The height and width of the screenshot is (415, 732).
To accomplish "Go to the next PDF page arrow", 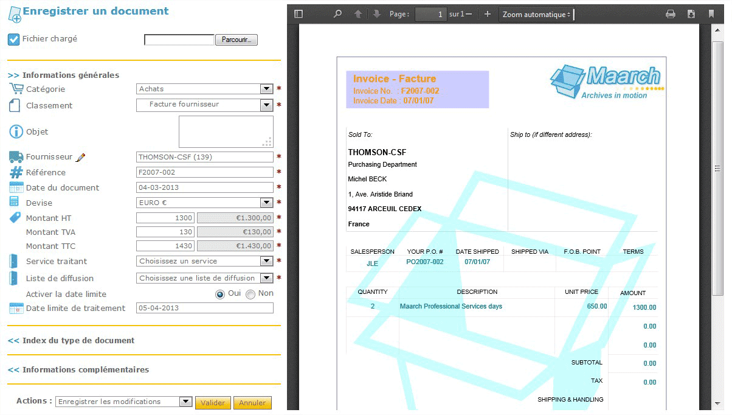I will 377,14.
